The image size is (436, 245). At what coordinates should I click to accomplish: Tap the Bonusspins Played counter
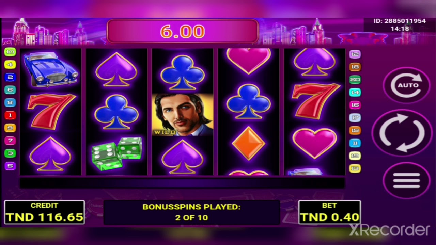click(x=191, y=212)
